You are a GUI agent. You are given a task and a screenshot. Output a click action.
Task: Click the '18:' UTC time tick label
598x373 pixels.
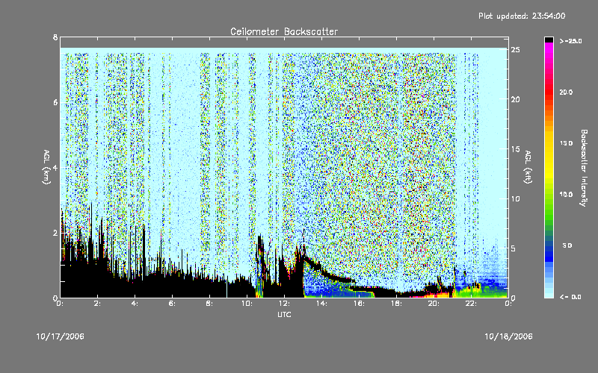396,304
